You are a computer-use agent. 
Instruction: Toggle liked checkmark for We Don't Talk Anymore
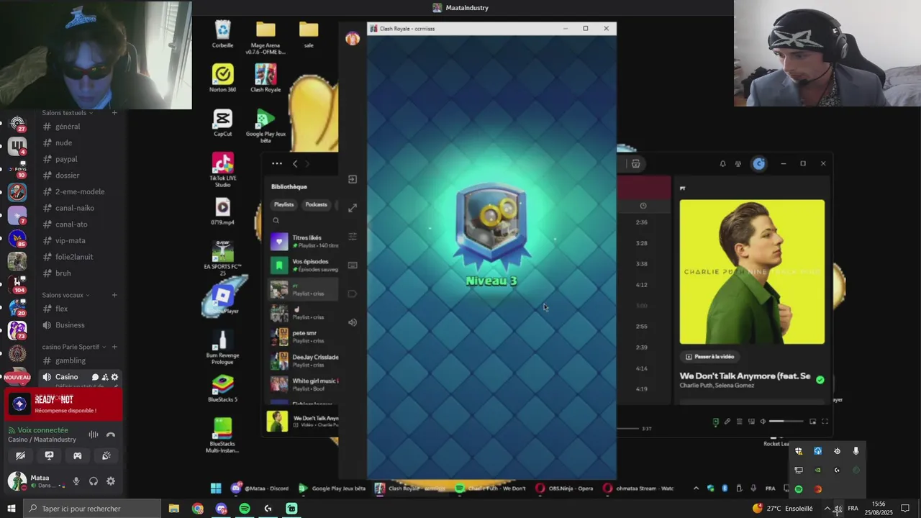coord(820,380)
